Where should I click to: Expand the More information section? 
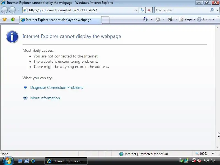pos(25,98)
